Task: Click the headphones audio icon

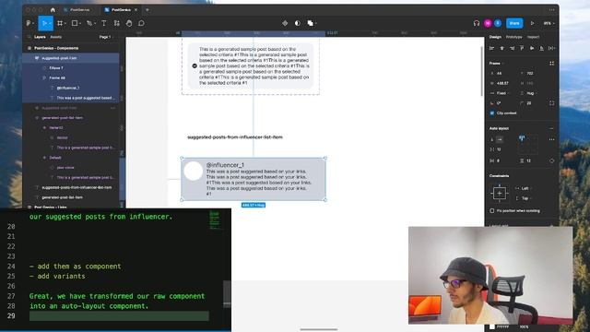Action: point(477,23)
